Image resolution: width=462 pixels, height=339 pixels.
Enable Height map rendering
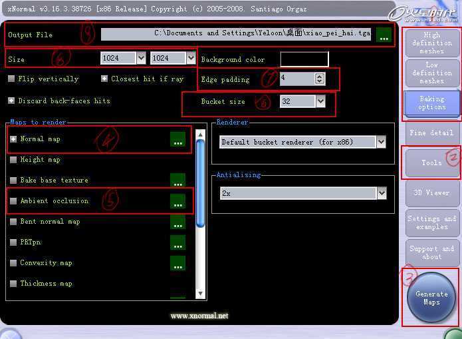13,159
